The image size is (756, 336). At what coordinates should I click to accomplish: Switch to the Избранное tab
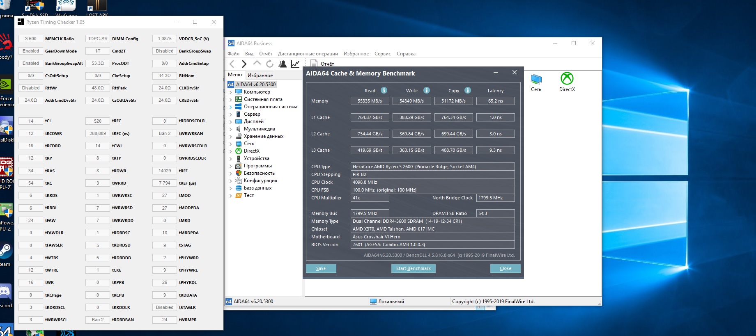click(x=260, y=75)
